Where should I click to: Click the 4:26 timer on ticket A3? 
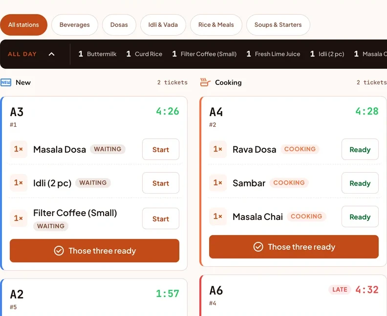[168, 111]
